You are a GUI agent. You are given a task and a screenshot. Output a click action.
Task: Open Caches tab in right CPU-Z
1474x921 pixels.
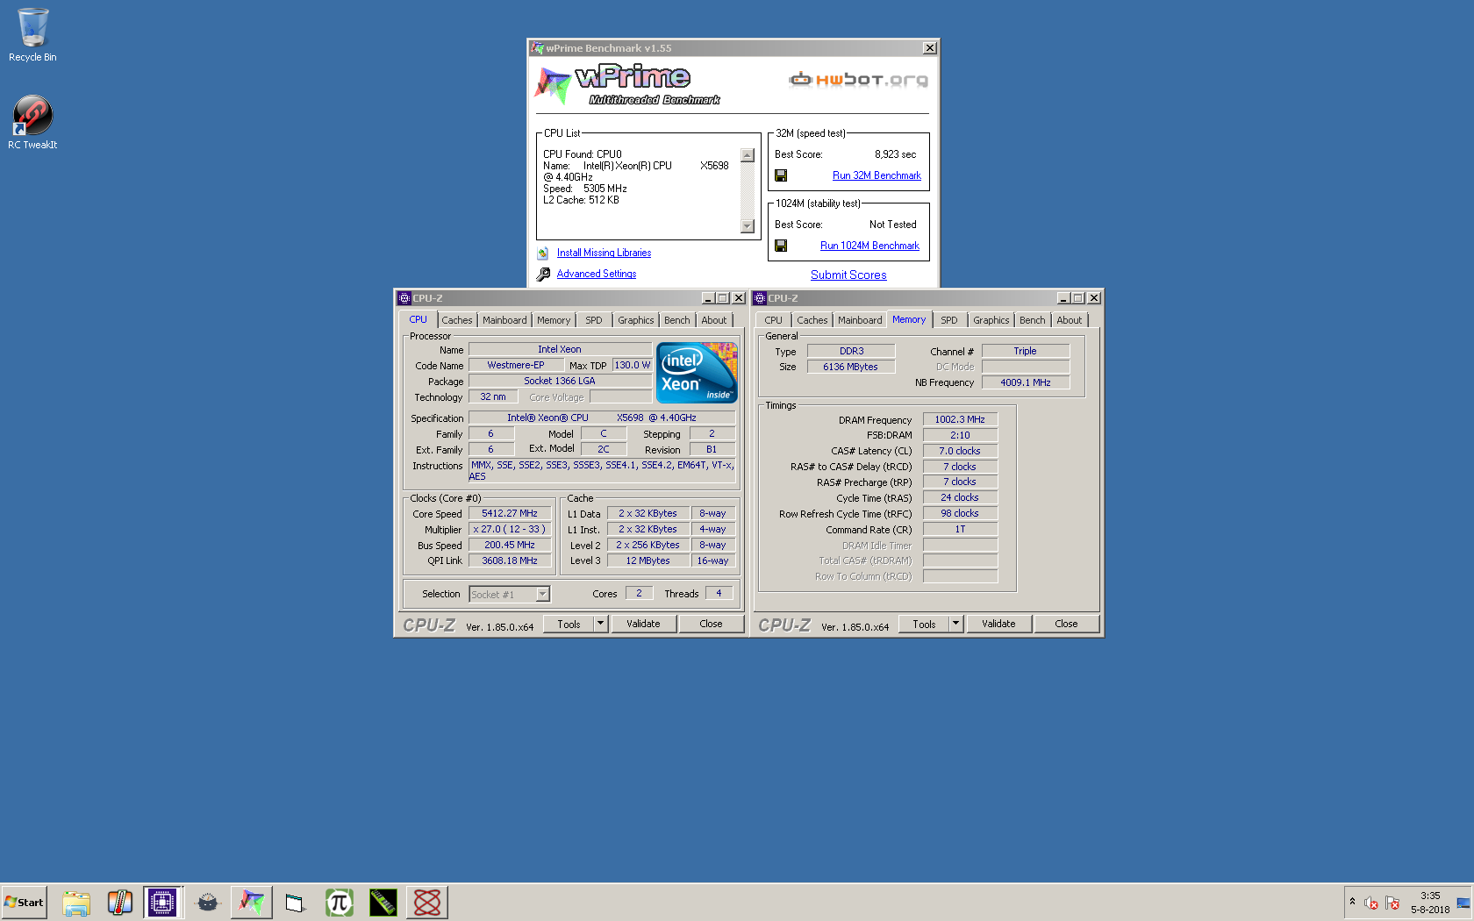pyautogui.click(x=812, y=320)
